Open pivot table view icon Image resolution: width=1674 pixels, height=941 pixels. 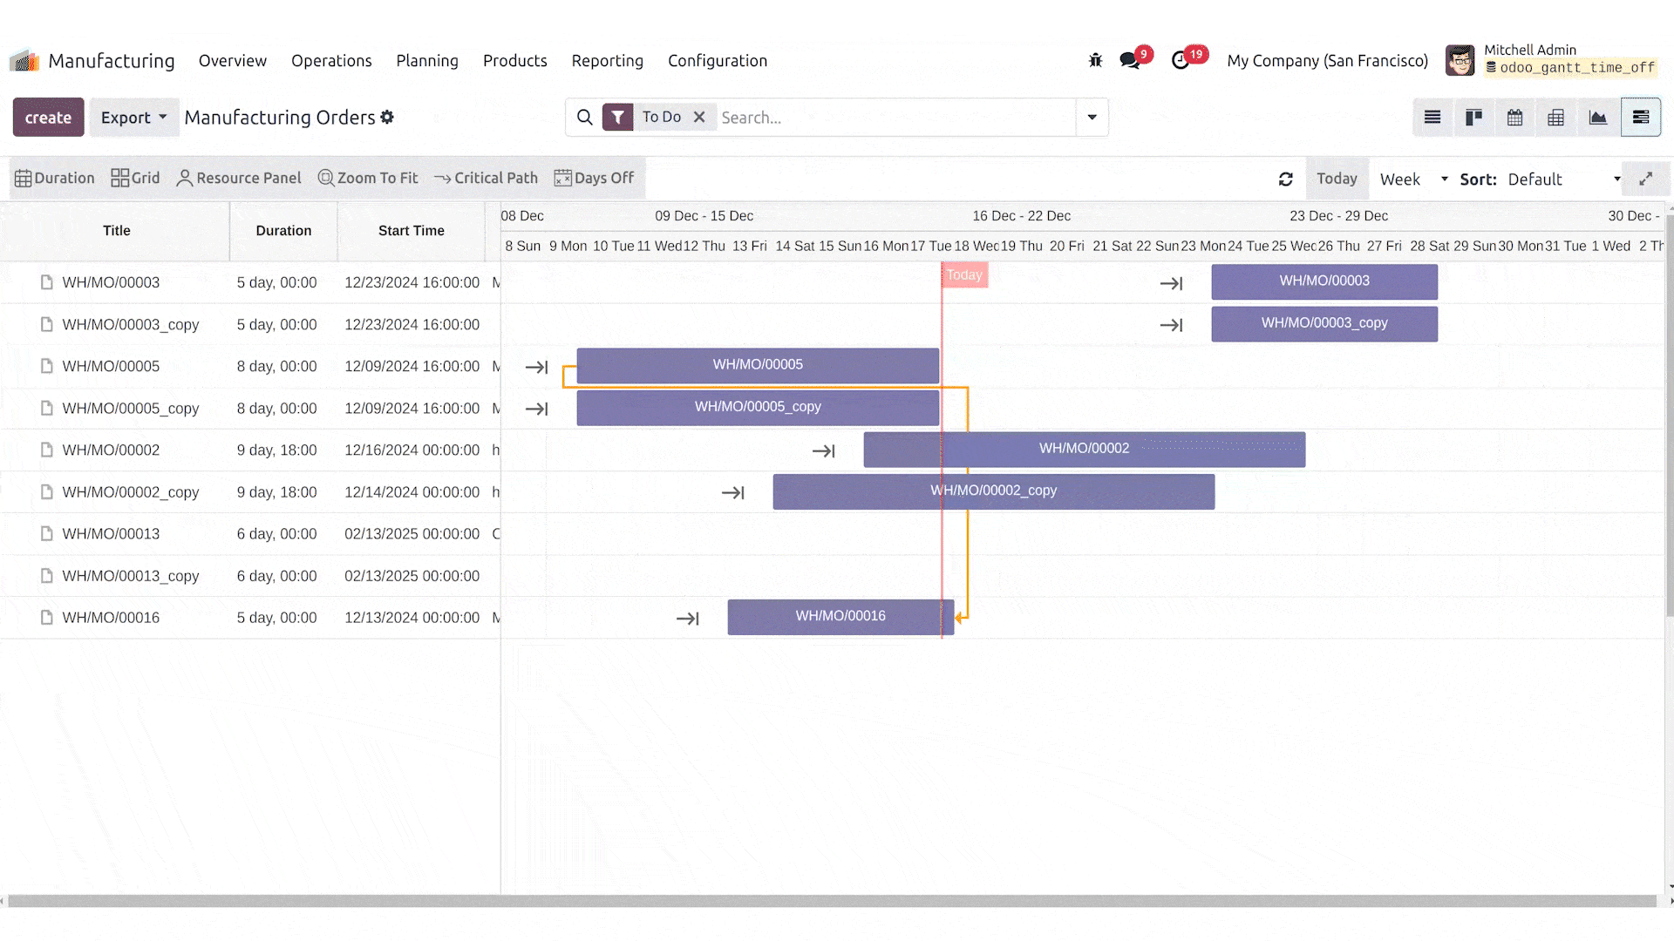1555,118
